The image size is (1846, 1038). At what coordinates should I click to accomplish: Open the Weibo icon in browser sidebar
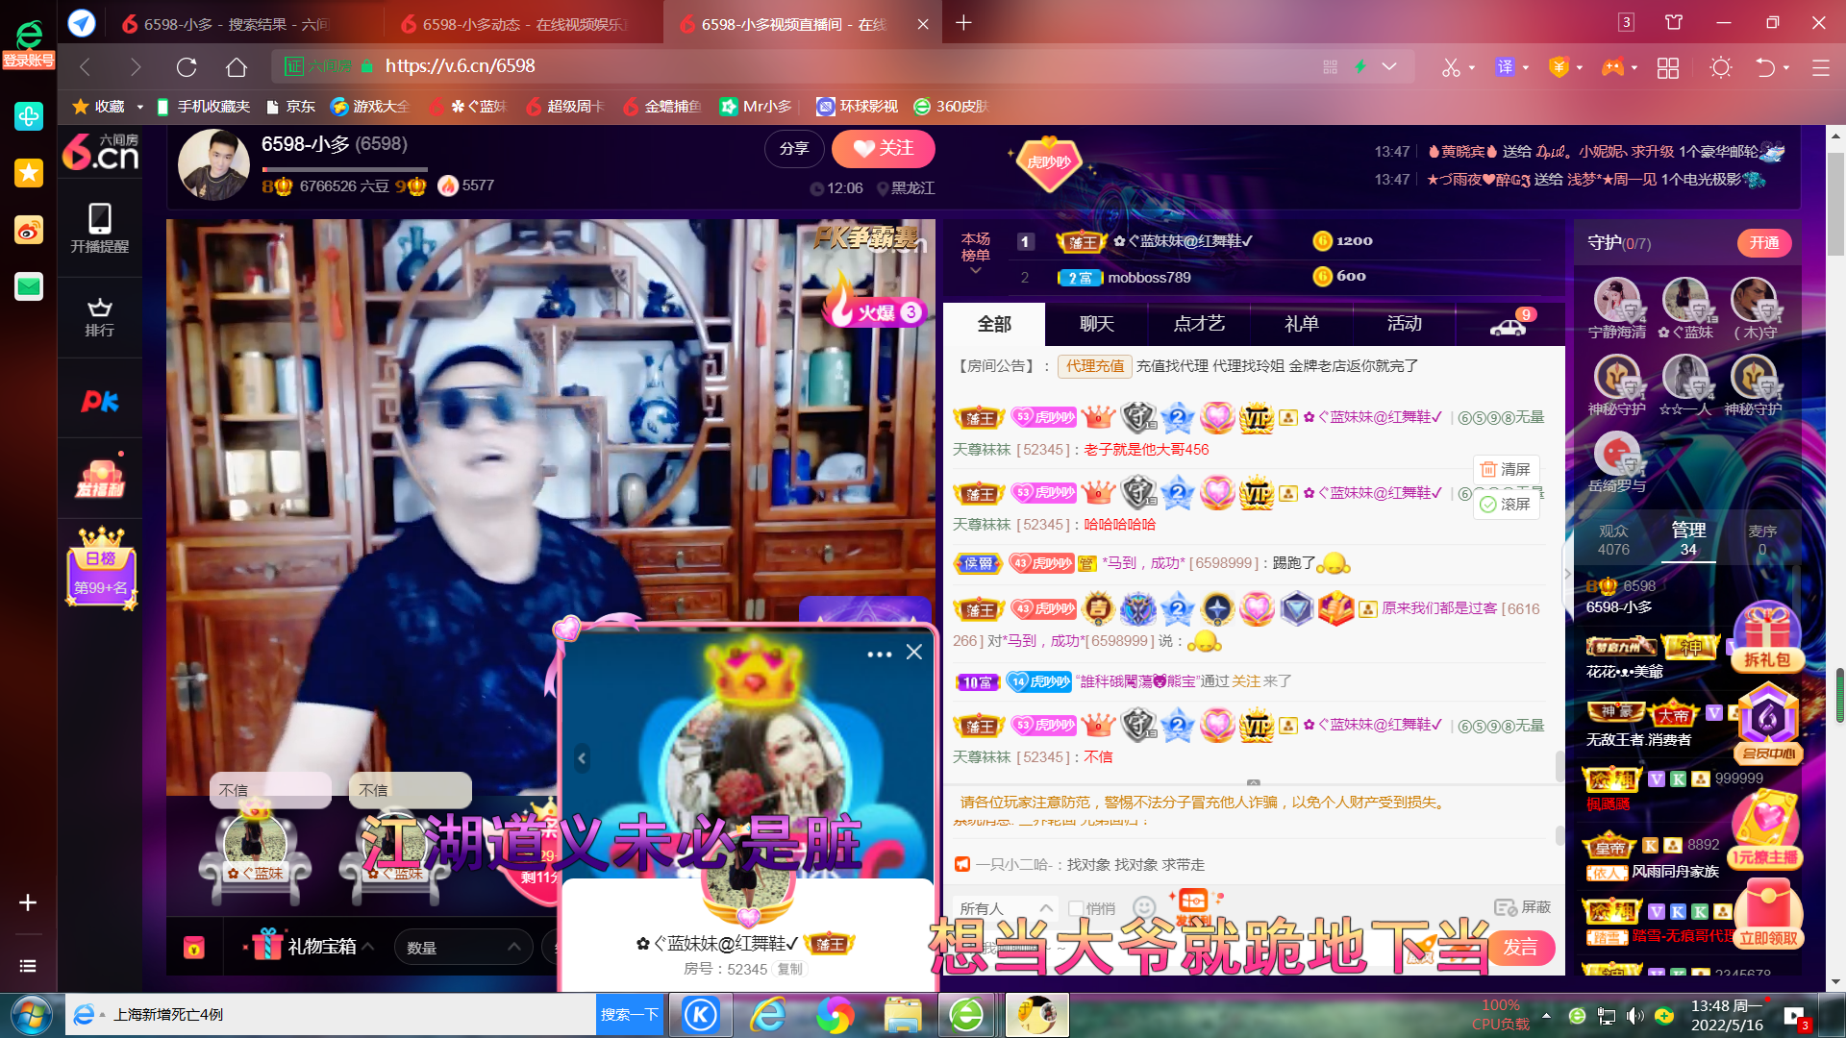pyautogui.click(x=29, y=230)
